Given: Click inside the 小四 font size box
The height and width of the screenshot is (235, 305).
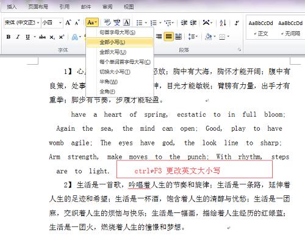Looking at the screenshot, I should (50, 23).
